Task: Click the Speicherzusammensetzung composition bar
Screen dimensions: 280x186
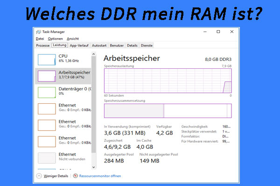Action: point(168,111)
